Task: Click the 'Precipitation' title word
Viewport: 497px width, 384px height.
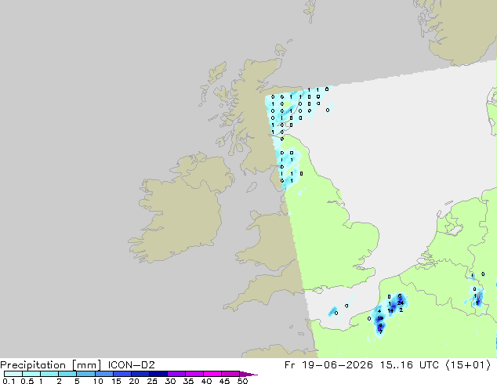Action: (x=33, y=365)
